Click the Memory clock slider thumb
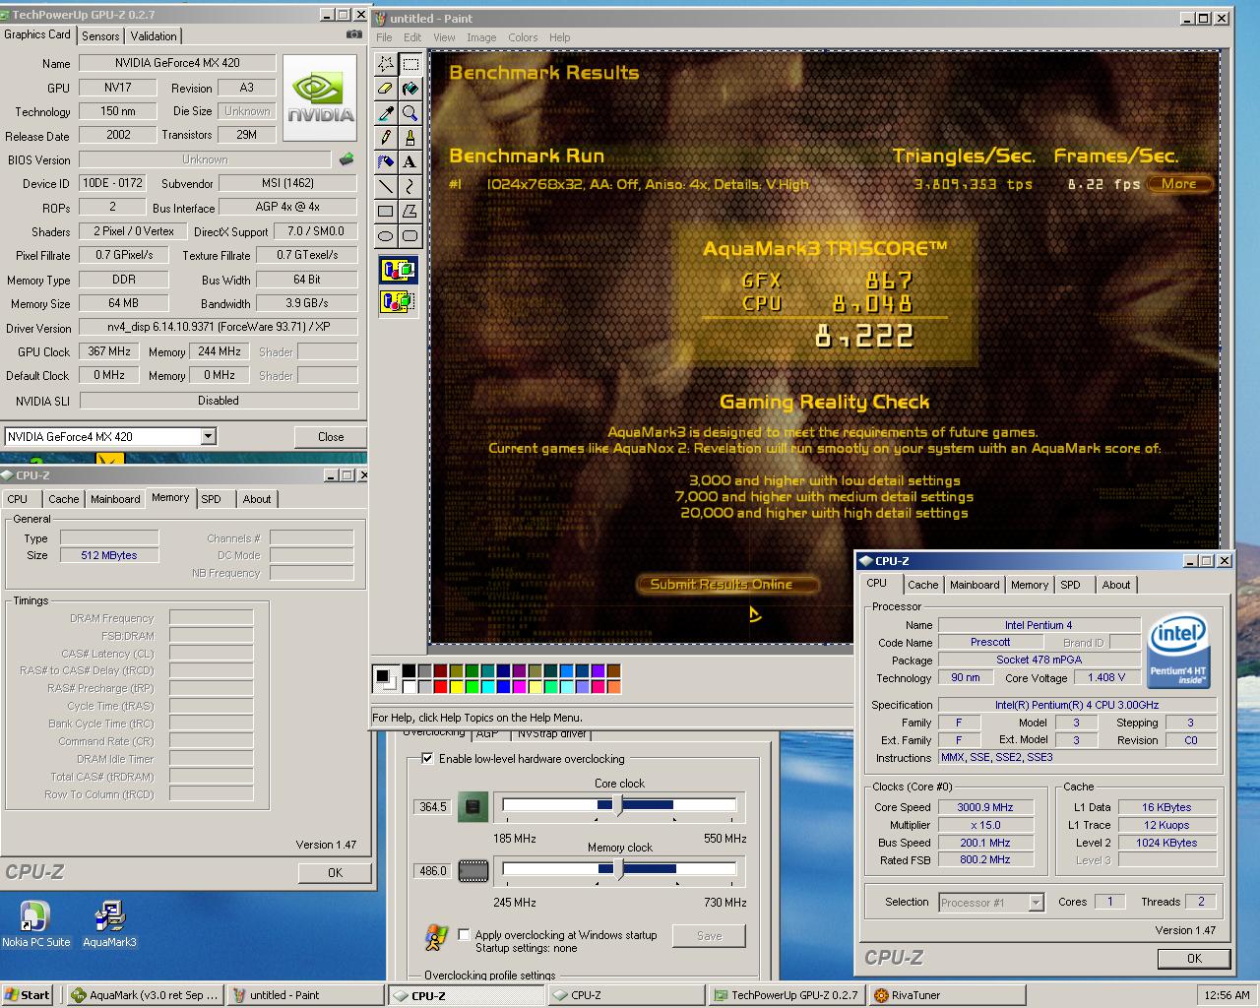The image size is (1260, 1008). coord(618,869)
